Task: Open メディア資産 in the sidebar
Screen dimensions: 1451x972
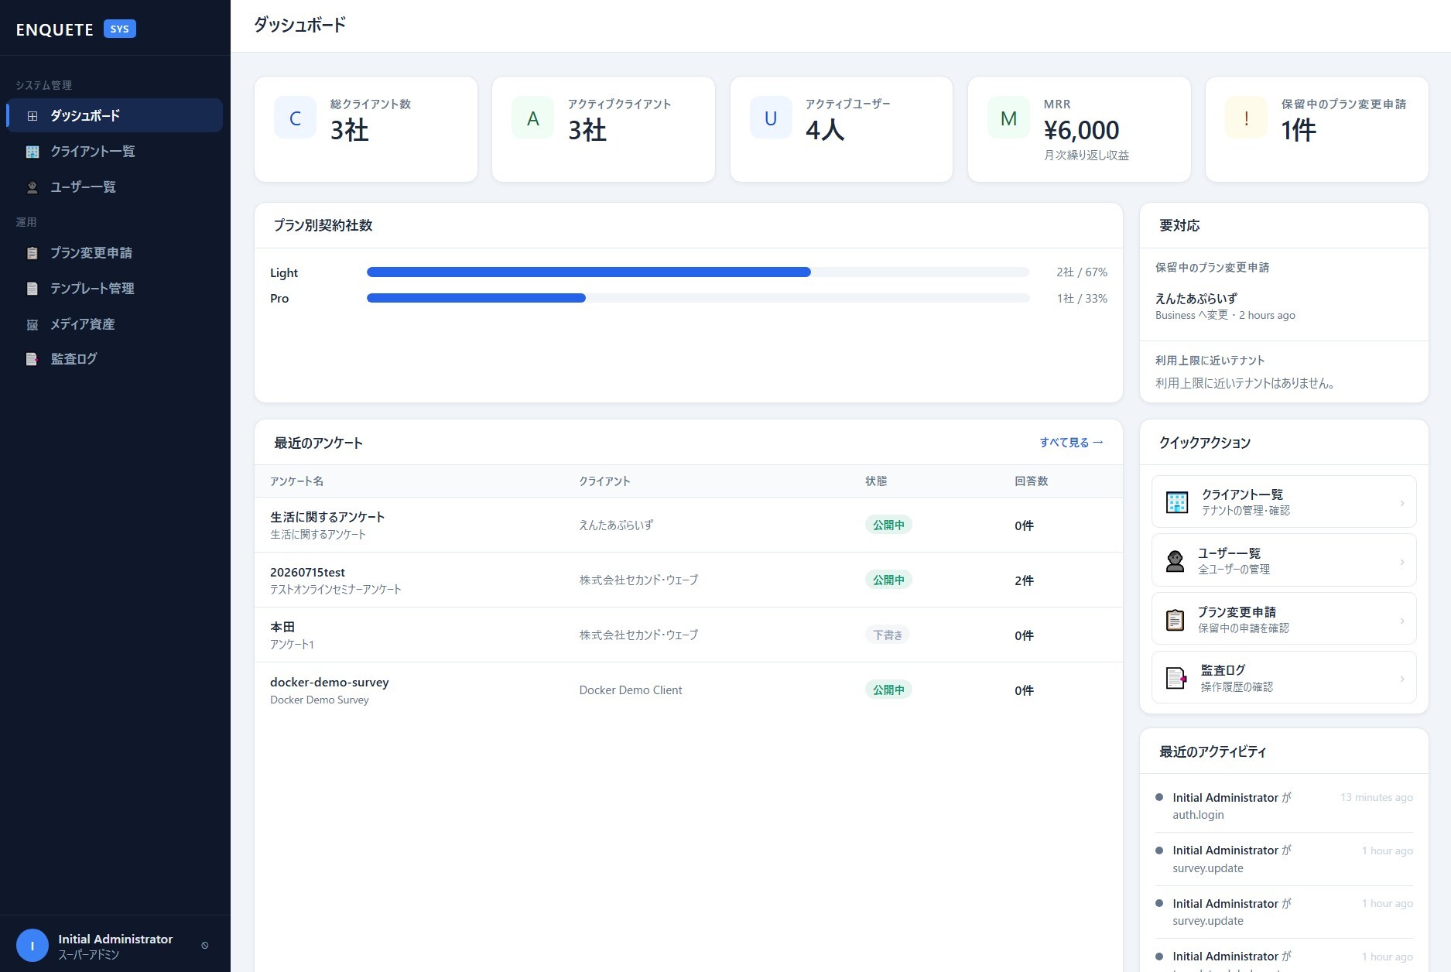Action: point(115,324)
